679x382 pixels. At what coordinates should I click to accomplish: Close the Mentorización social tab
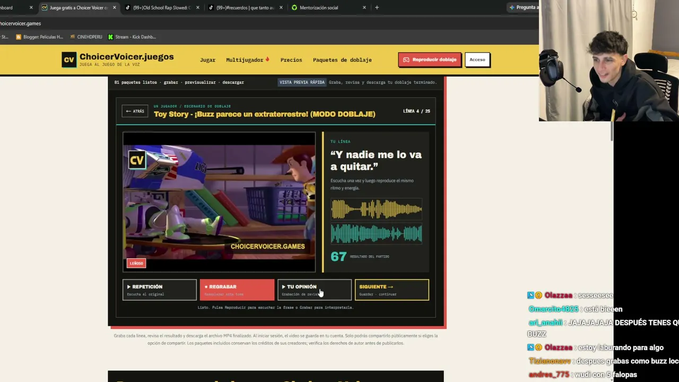click(364, 7)
